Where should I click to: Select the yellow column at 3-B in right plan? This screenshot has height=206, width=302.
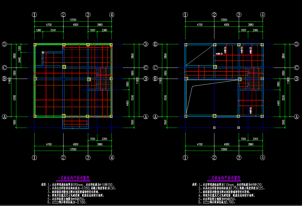point(240,79)
